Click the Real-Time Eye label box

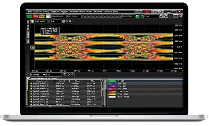(x=50, y=31)
